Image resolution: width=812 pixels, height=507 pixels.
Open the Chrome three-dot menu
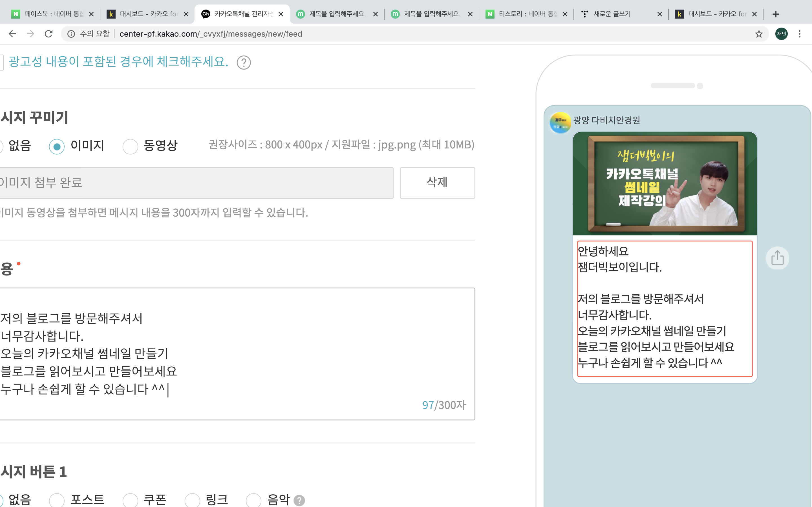point(799,34)
